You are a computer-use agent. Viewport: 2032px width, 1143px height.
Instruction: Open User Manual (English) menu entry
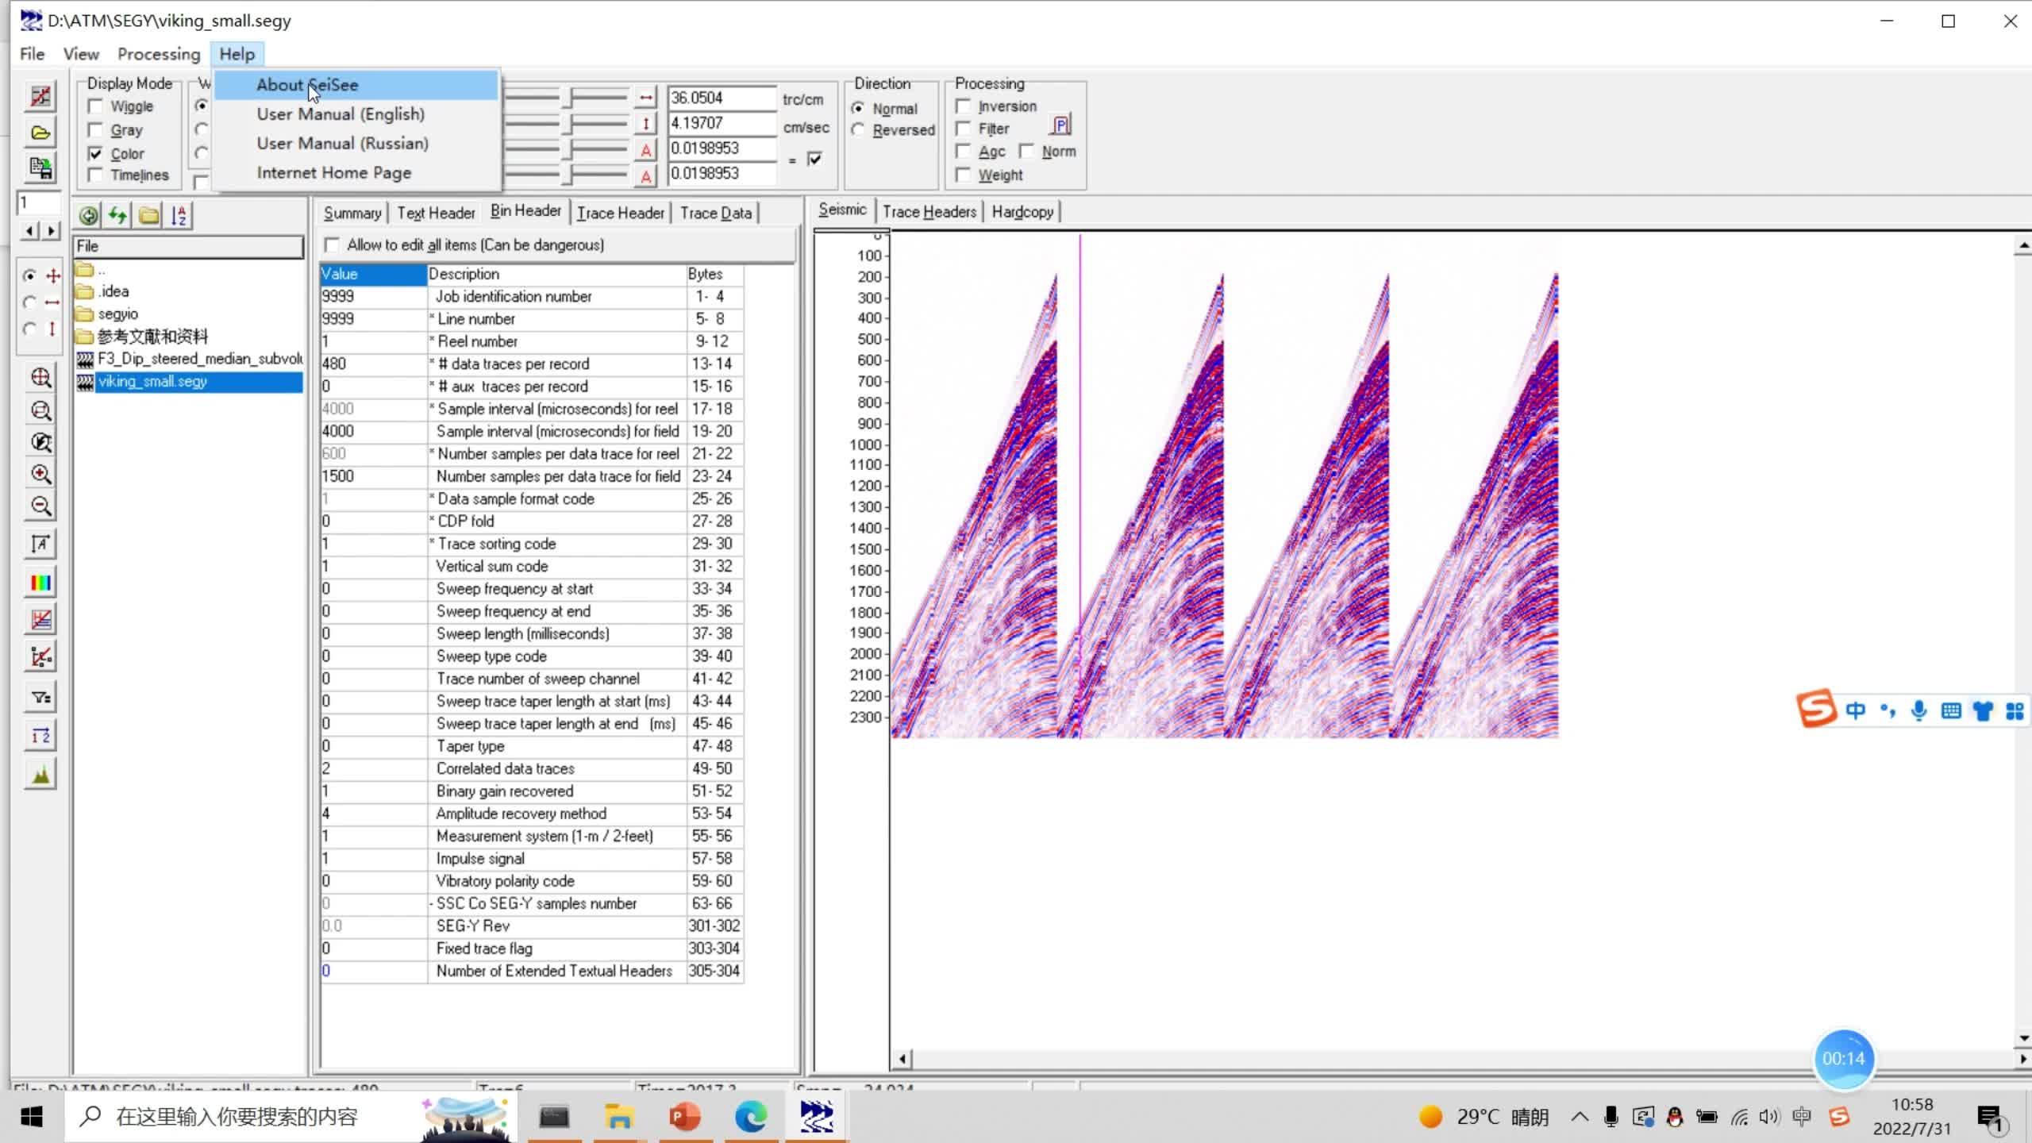[x=340, y=114]
